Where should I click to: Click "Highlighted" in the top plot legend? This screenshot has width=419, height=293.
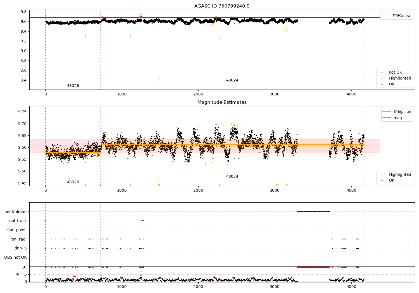(400, 78)
